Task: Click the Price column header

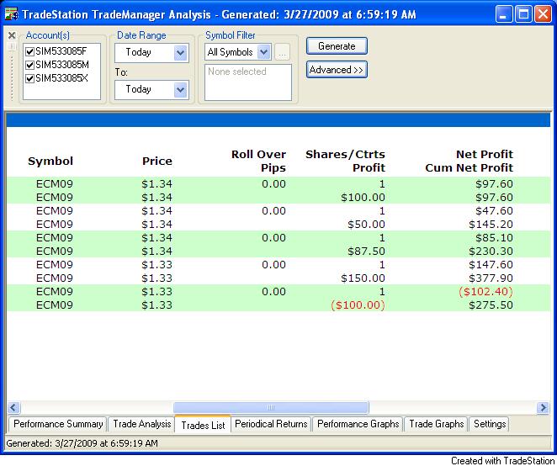Action: (x=157, y=162)
